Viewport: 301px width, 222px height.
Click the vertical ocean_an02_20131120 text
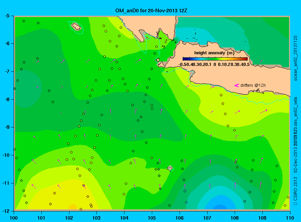pos(296,58)
